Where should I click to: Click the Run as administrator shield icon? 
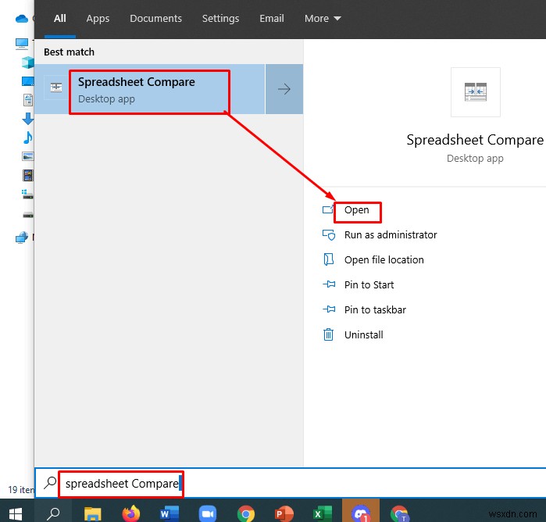pyautogui.click(x=329, y=235)
